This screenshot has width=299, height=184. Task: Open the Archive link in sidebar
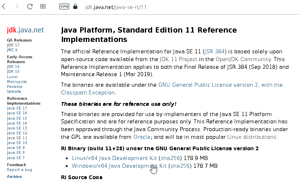[14, 177]
